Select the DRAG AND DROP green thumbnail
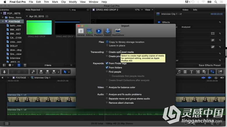 (x=39, y=27)
